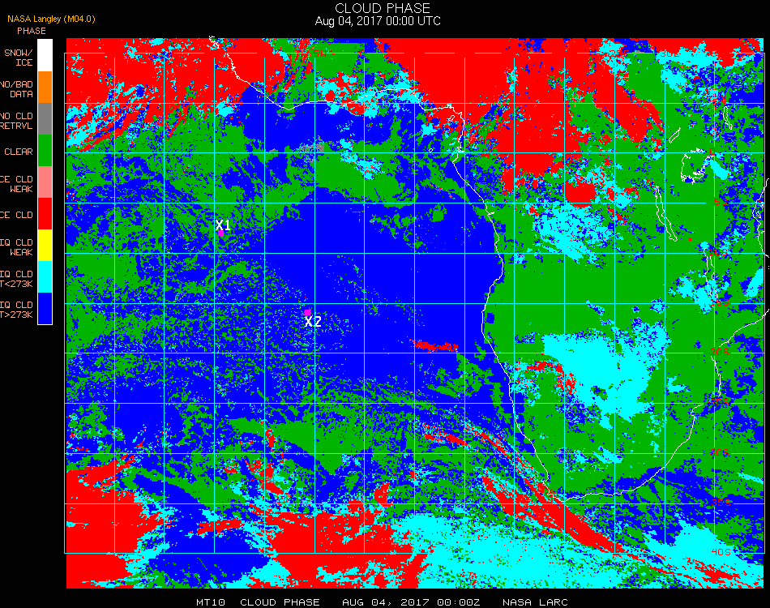Click the PHASE legend heading
Viewport: 770px width, 608px height.
[x=32, y=31]
